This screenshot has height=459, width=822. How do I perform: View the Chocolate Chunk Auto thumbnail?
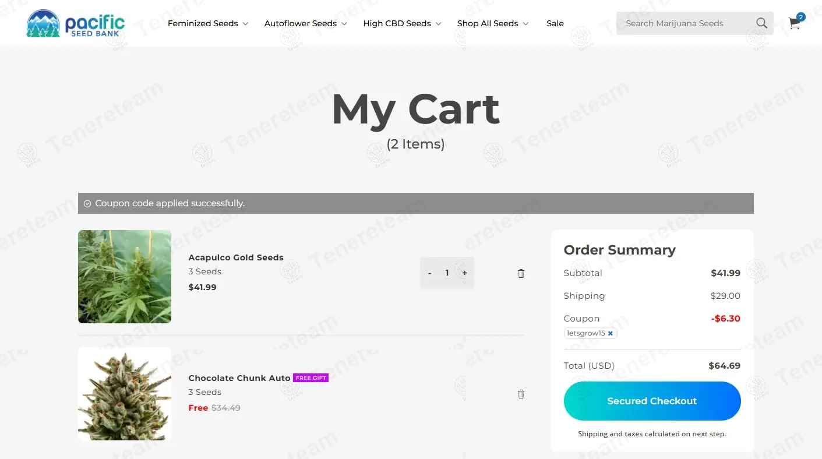point(125,394)
